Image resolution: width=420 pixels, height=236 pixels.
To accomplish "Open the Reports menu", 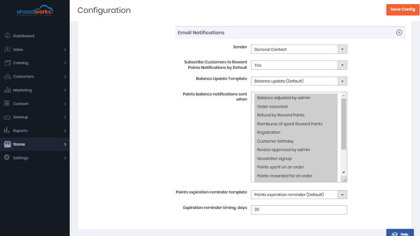I will point(35,131).
